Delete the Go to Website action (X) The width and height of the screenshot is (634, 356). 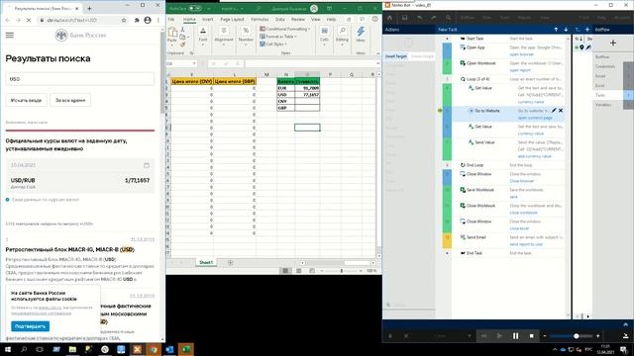point(561,110)
